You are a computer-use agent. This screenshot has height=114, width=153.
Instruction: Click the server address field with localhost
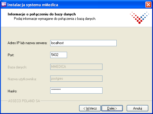point(83,43)
